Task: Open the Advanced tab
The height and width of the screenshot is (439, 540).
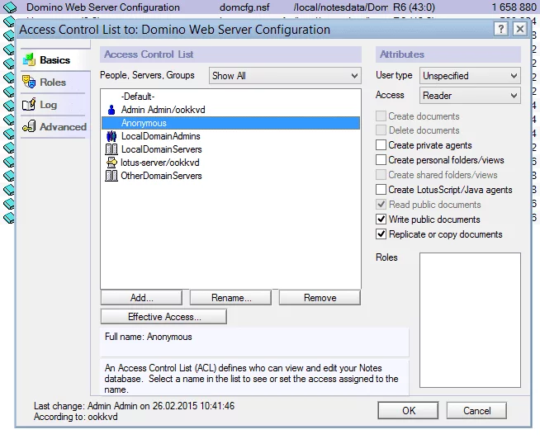Action: pyautogui.click(x=63, y=127)
